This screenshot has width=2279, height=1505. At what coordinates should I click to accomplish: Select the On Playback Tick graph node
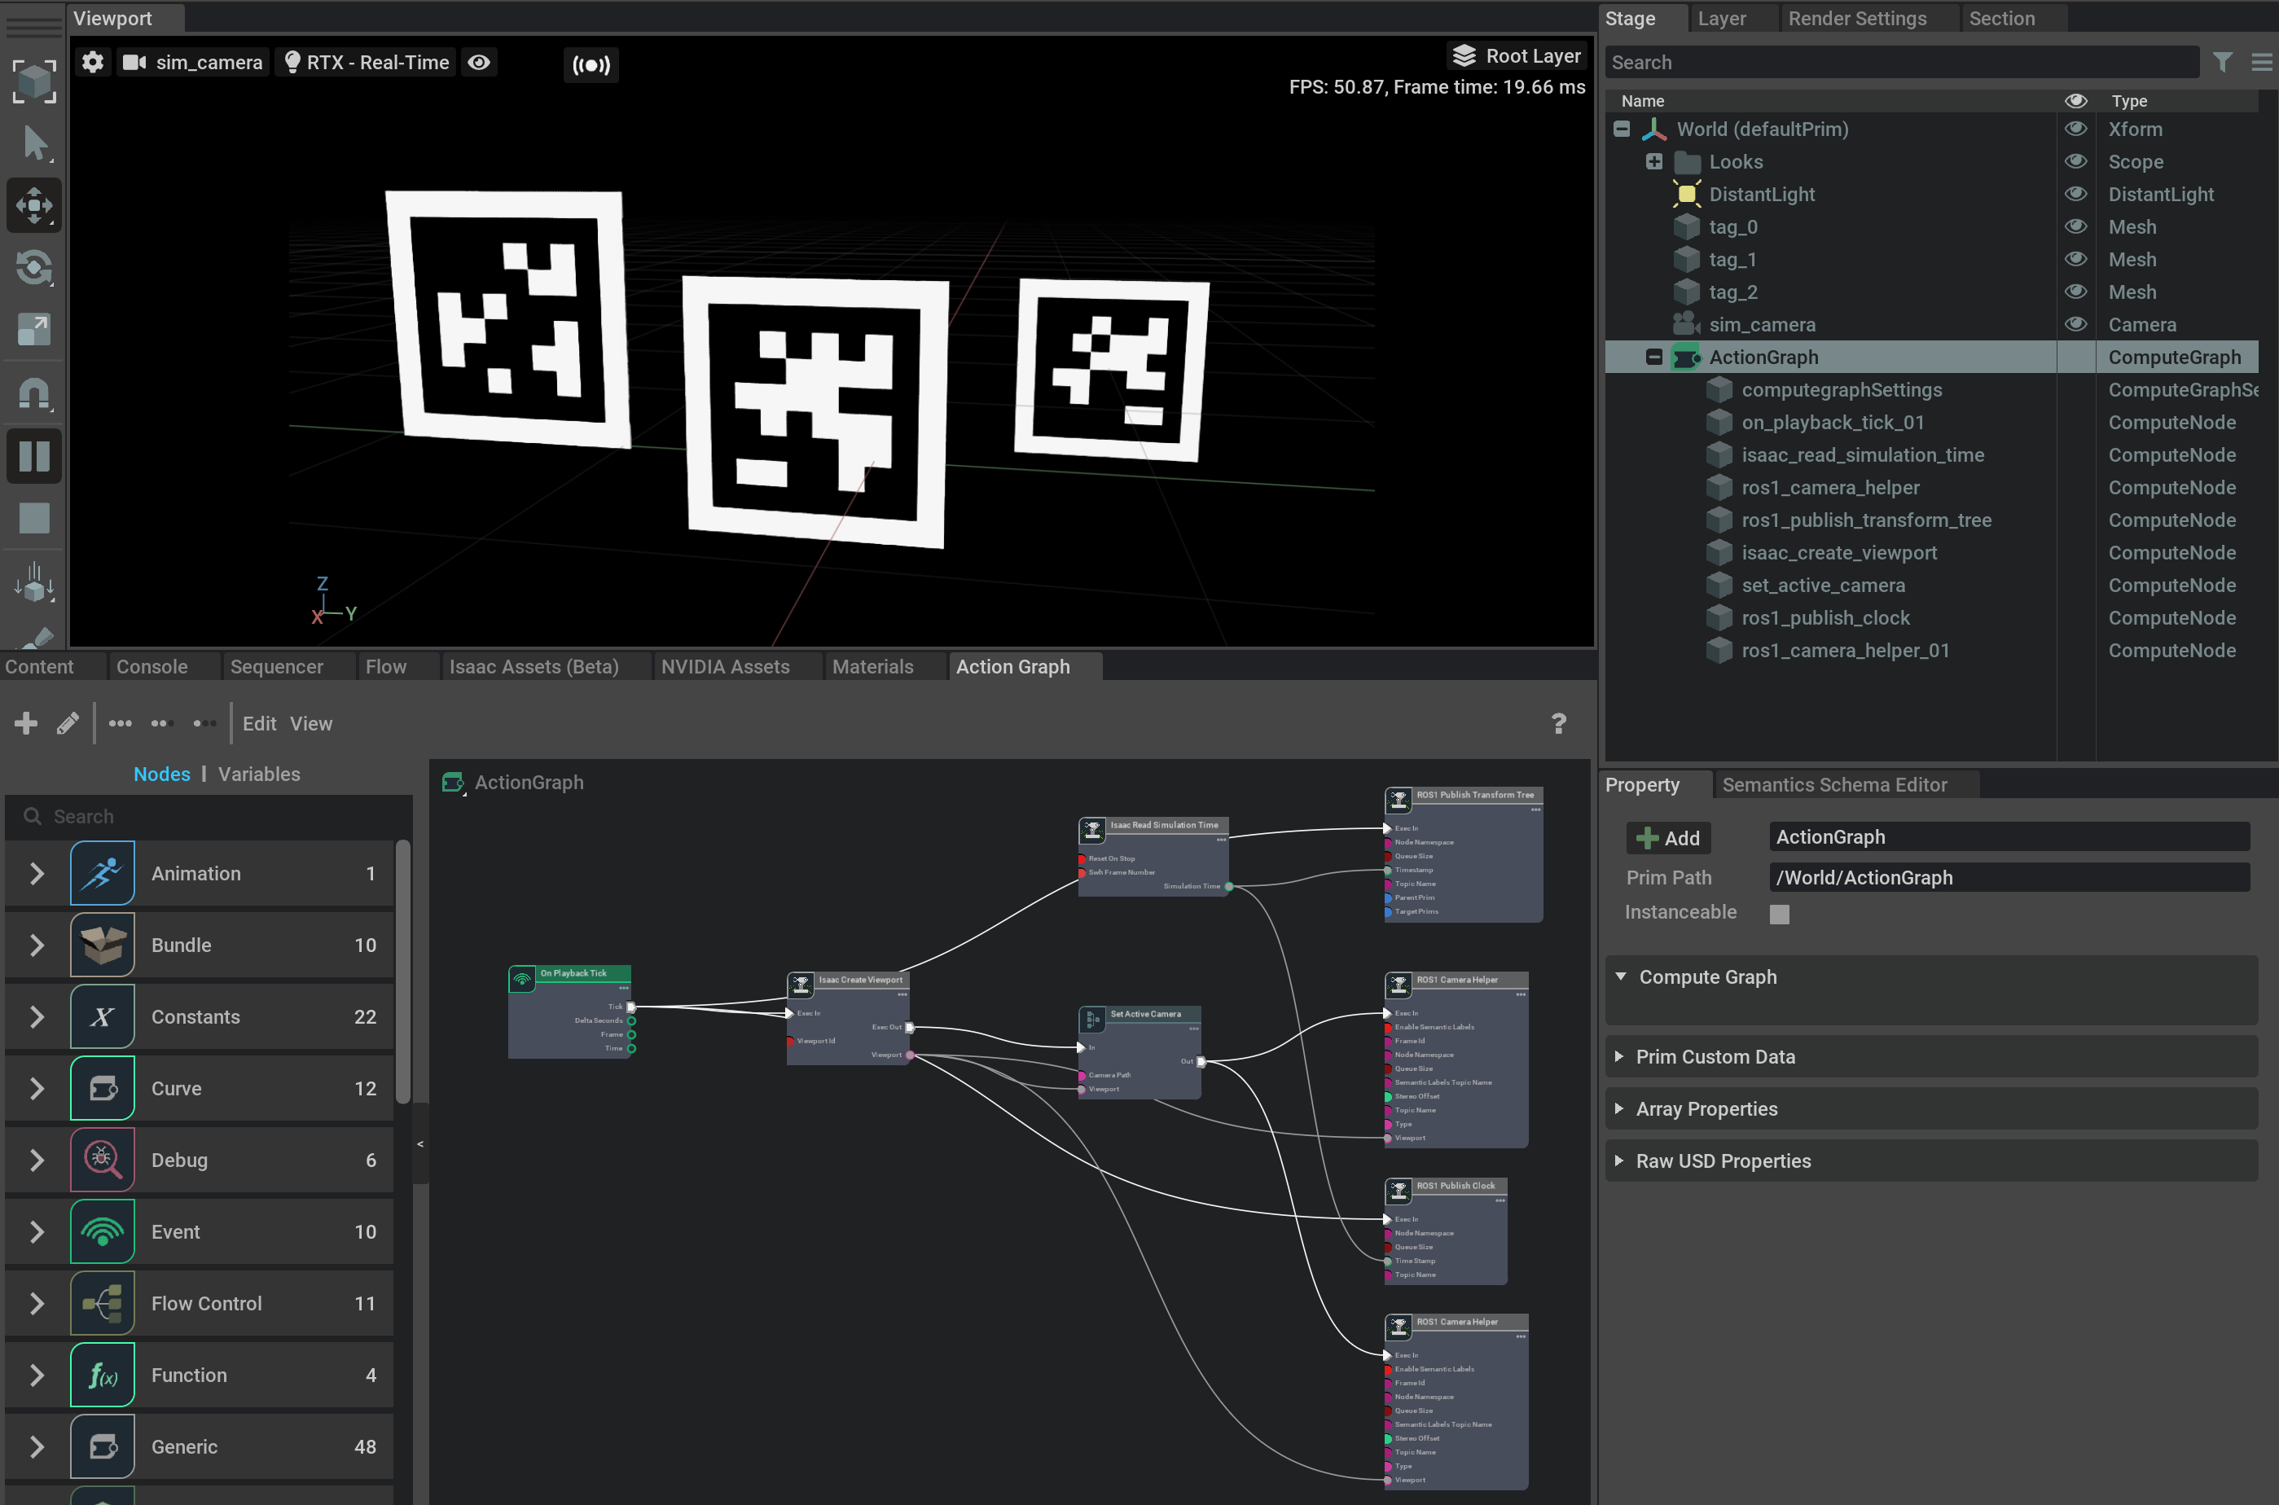pyautogui.click(x=570, y=1011)
